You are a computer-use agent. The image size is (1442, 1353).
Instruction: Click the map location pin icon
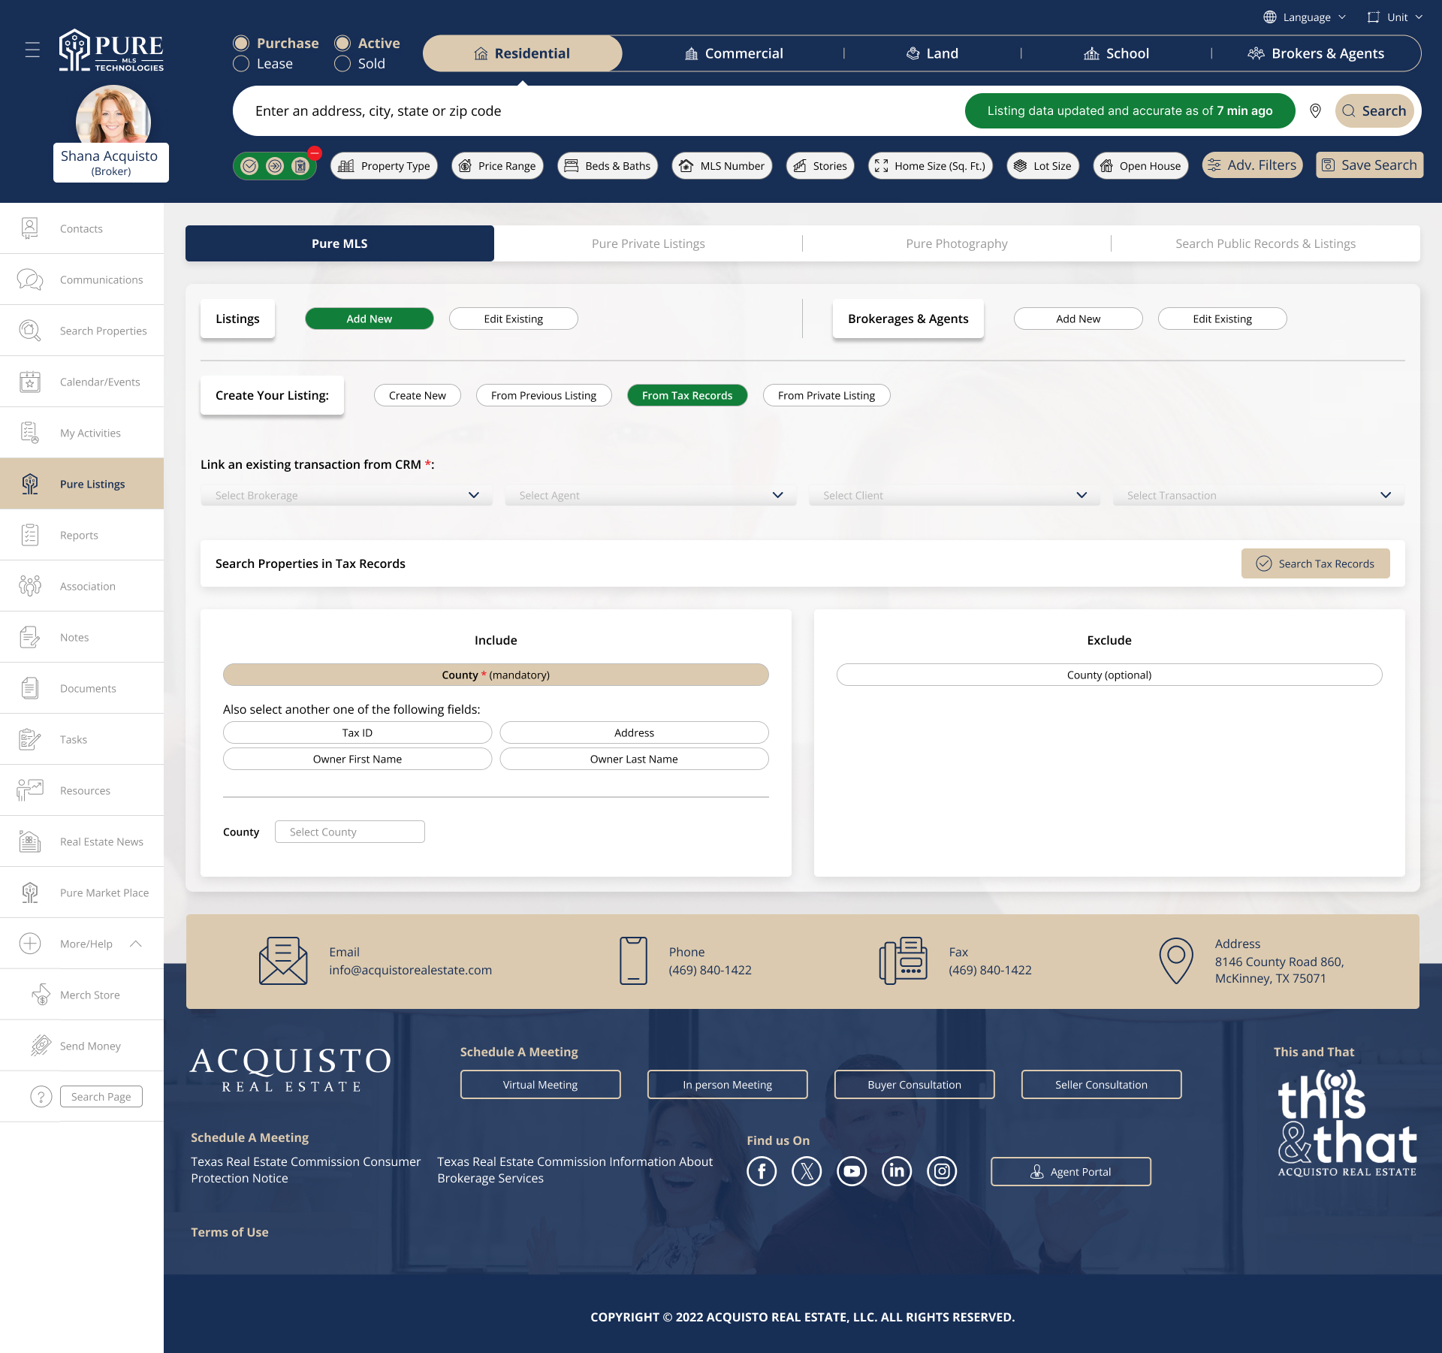pyautogui.click(x=1315, y=111)
